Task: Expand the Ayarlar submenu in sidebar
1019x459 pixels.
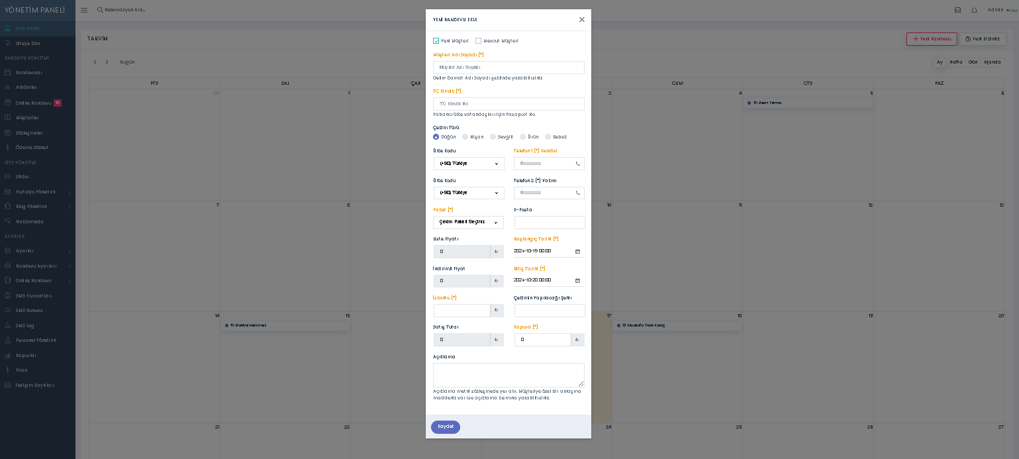Action: coord(38,251)
